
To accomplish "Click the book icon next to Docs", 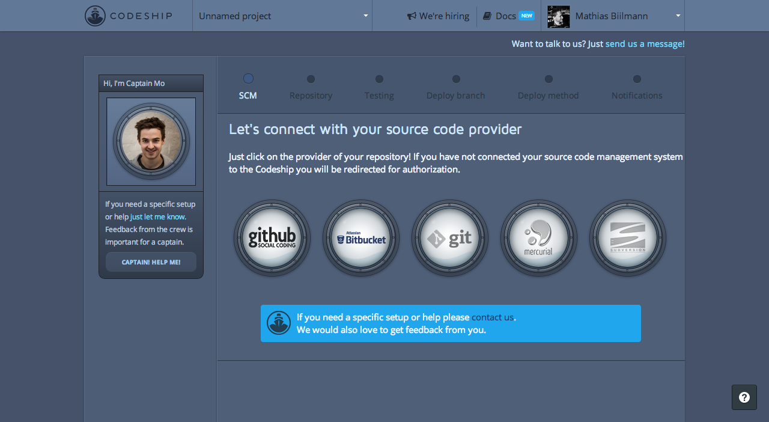I will click(487, 16).
